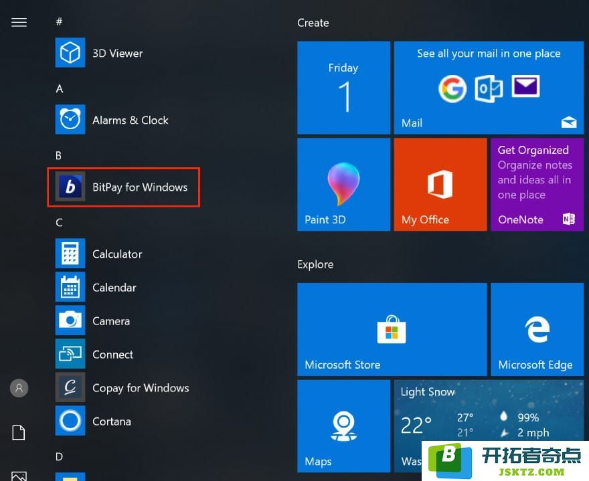Click the D letter group header

(59, 457)
